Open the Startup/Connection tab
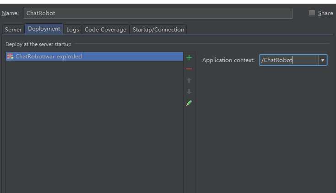 pyautogui.click(x=158, y=30)
